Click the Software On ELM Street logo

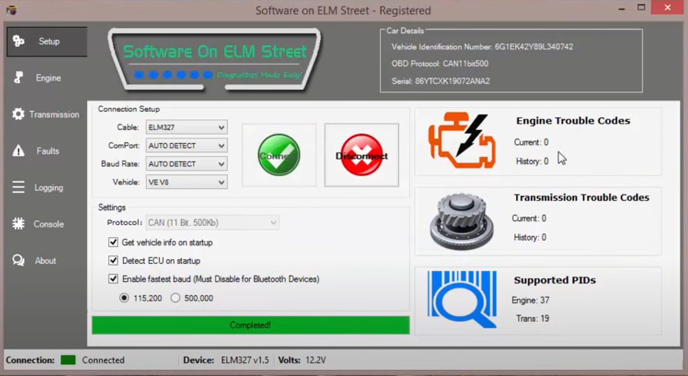214,60
